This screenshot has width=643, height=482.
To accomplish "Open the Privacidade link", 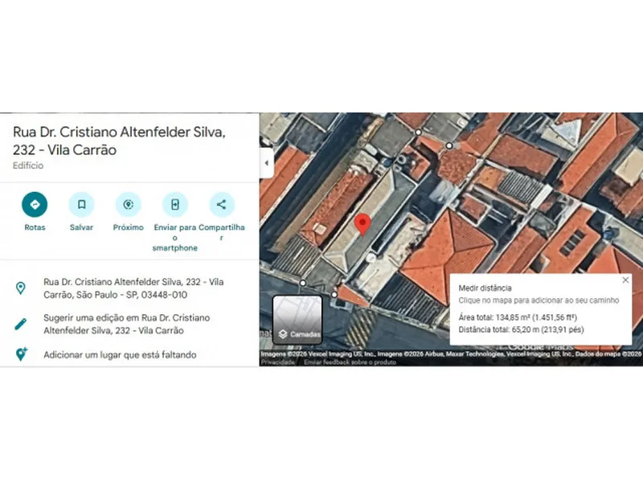I will tap(276, 362).
